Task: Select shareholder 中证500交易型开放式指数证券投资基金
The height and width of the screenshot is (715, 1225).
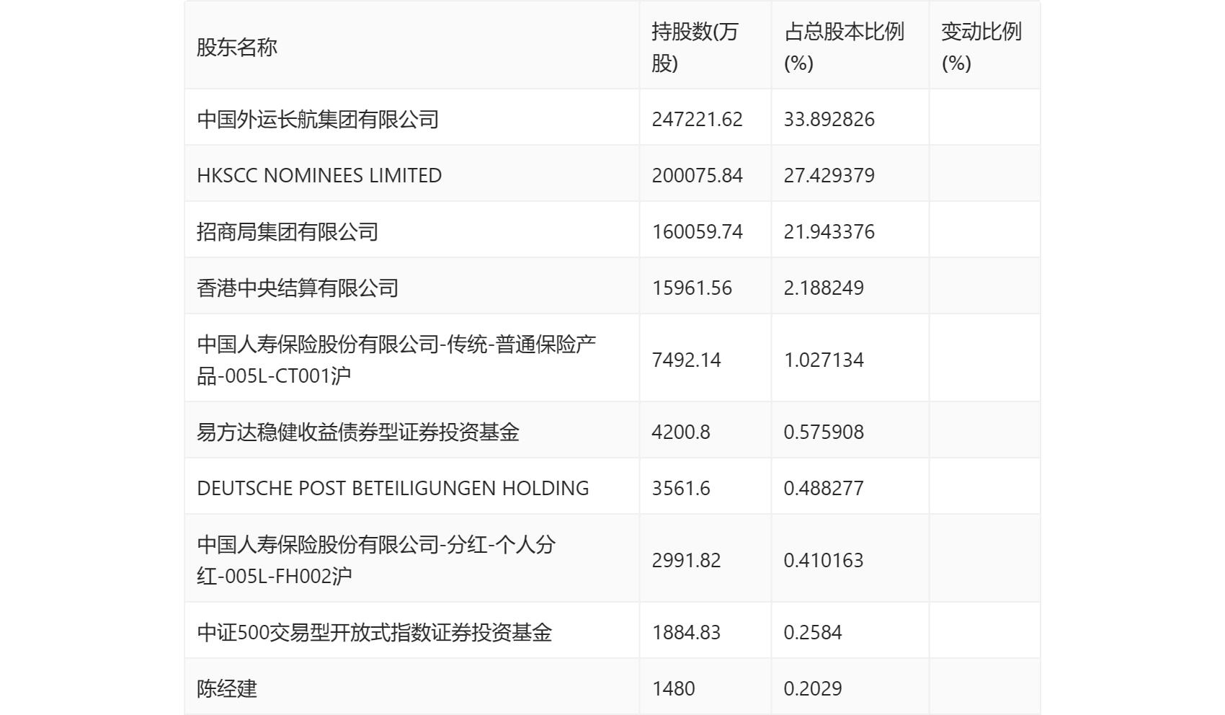Action: coord(375,632)
